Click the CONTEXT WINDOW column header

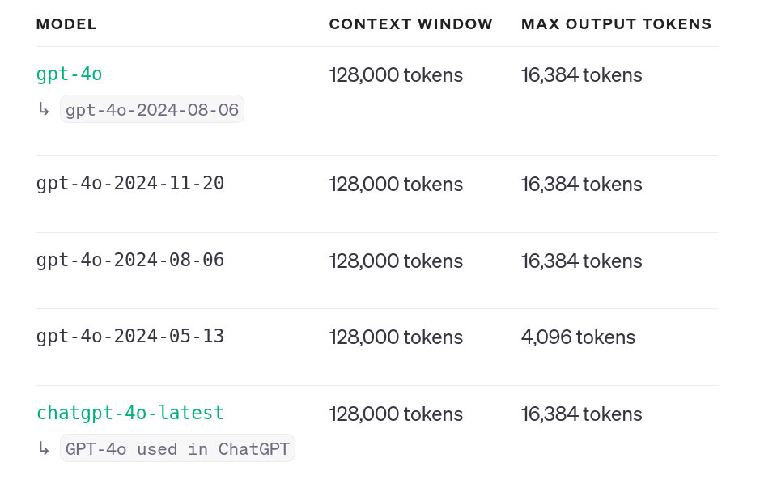tap(410, 24)
